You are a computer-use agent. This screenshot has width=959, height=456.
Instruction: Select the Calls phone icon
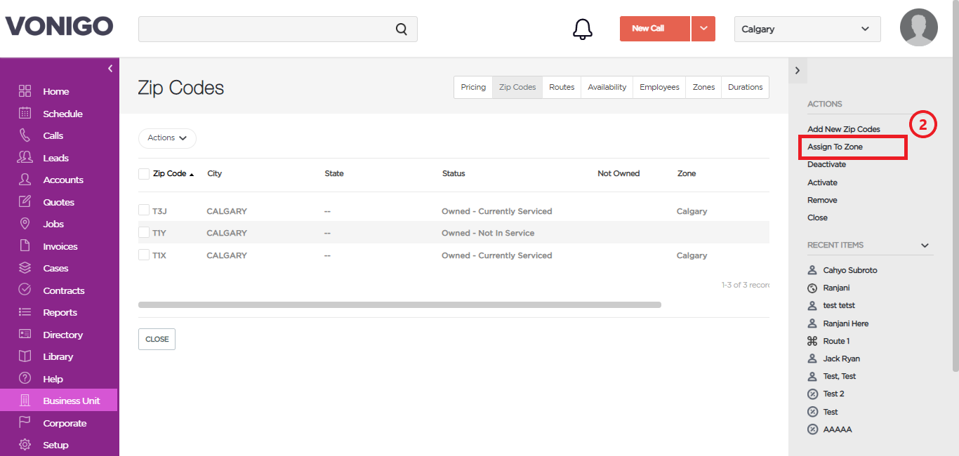(x=25, y=135)
